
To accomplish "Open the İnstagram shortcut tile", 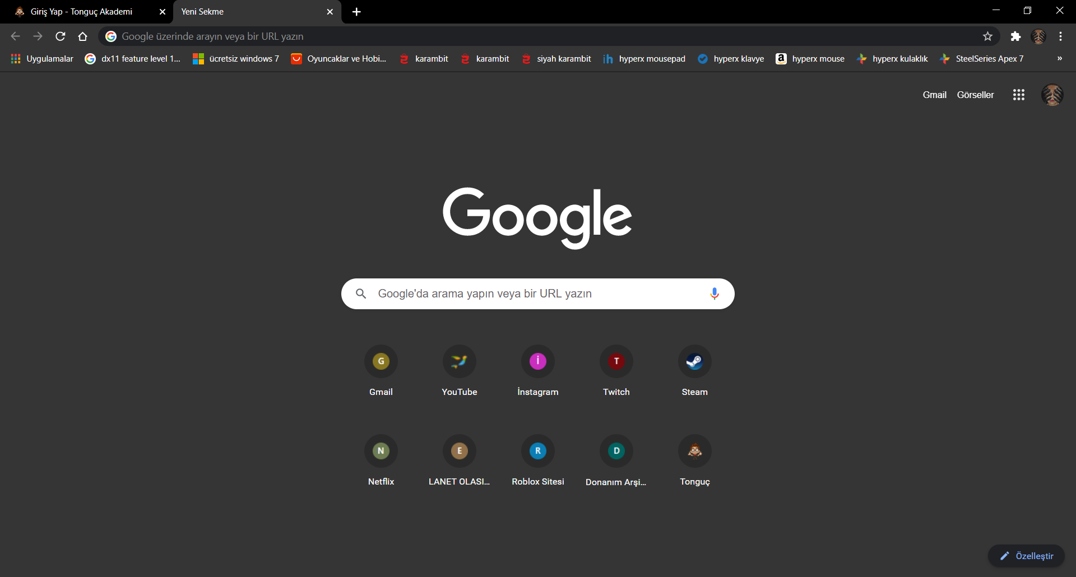I will coord(538,371).
